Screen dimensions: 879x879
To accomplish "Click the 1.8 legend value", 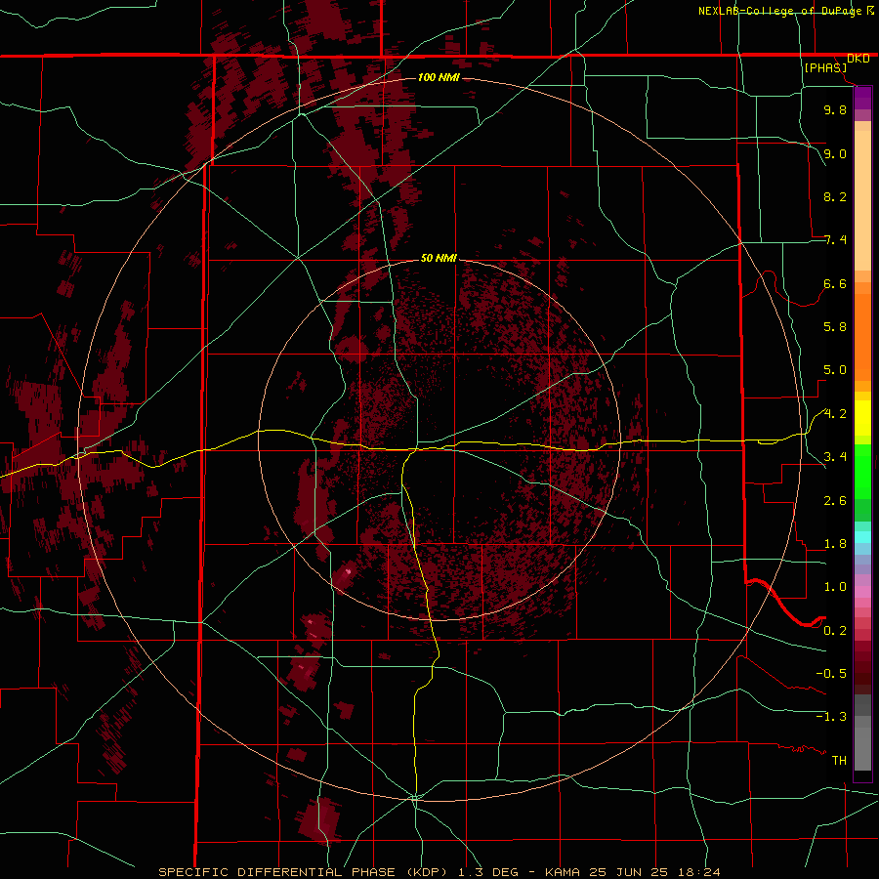I will (x=835, y=544).
